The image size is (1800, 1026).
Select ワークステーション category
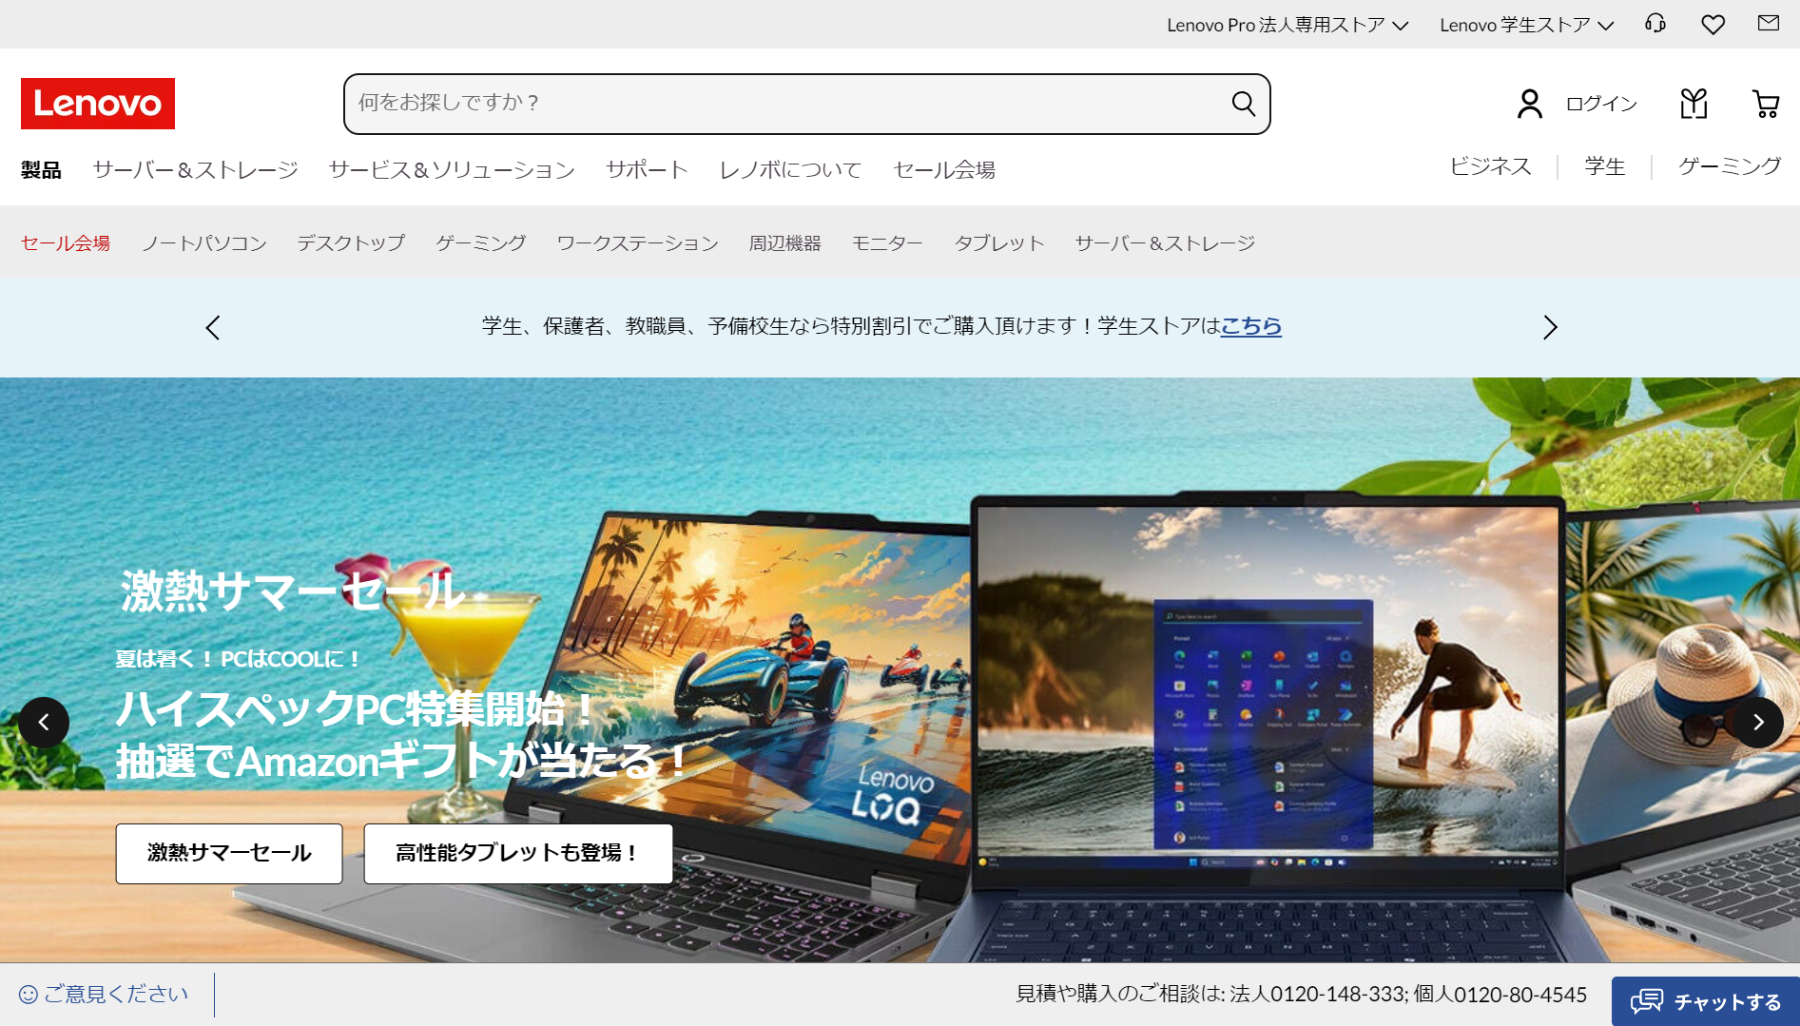click(x=637, y=243)
